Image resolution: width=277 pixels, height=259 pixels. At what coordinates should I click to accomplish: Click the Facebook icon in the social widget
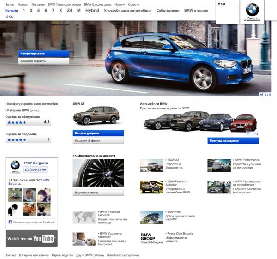tap(10, 222)
